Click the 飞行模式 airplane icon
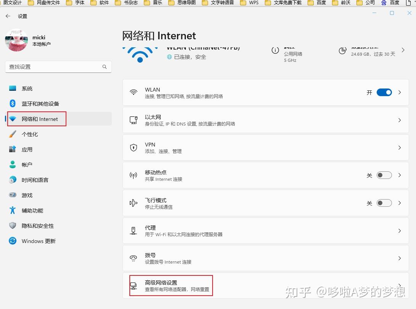Screen dimensions: 416x309 tap(134, 203)
